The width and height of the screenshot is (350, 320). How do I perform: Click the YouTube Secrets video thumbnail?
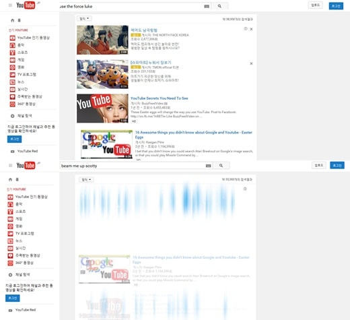[x=102, y=108]
